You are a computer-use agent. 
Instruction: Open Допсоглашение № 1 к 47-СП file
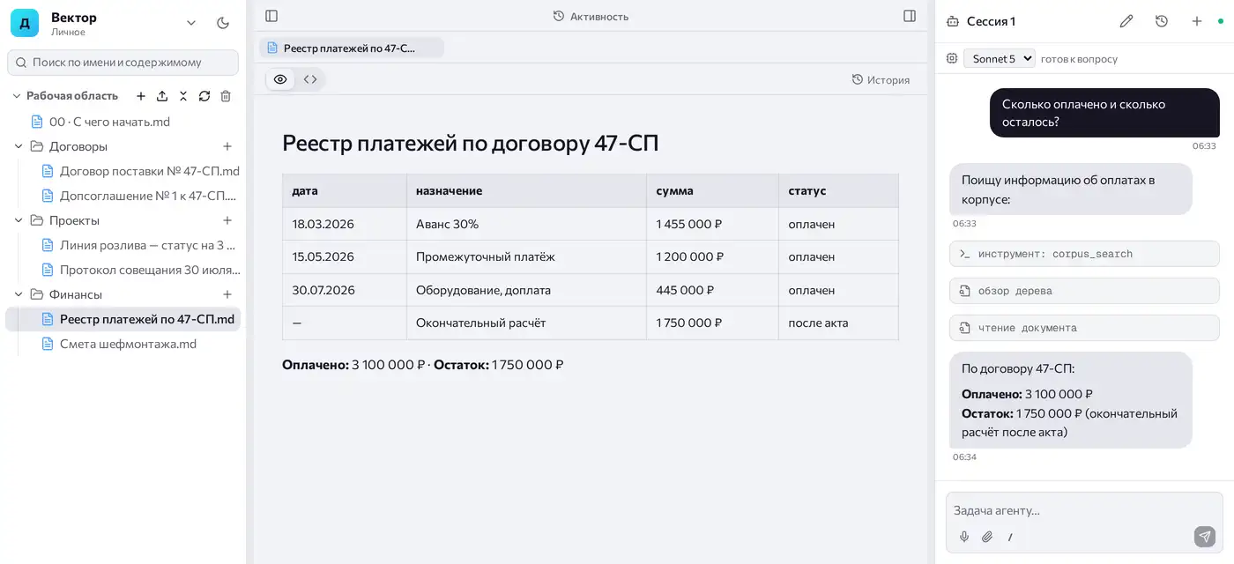coord(141,196)
